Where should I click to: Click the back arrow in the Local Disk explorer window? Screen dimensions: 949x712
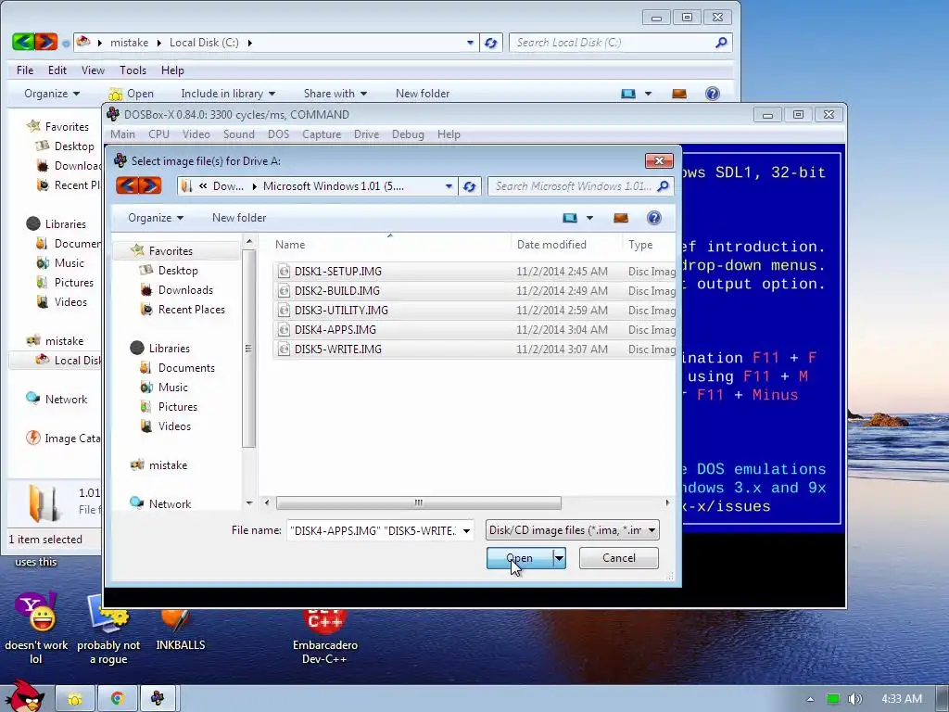coord(23,42)
